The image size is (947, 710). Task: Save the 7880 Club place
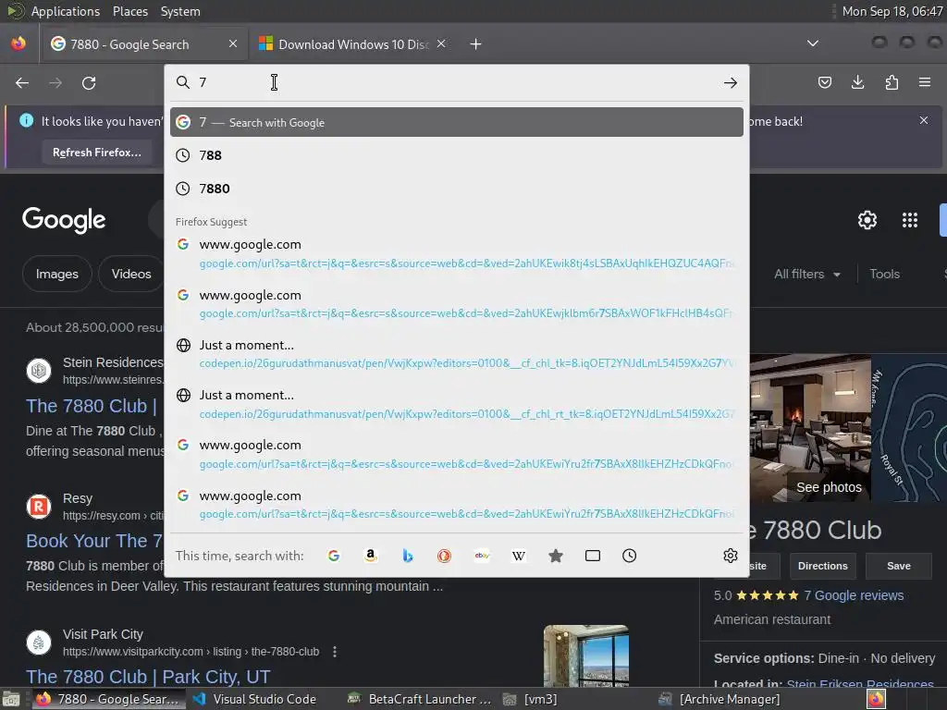click(x=899, y=567)
